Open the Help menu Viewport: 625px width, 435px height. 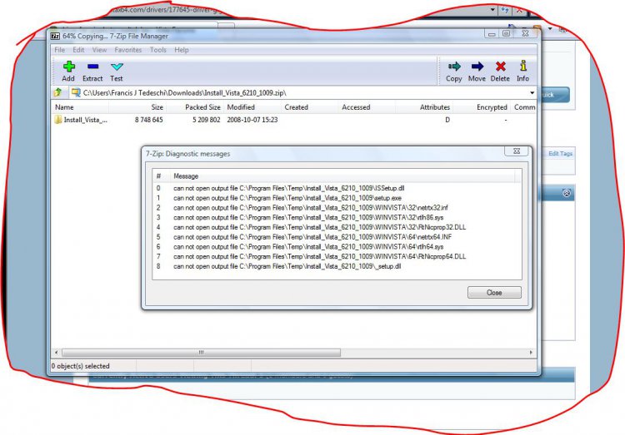182,50
